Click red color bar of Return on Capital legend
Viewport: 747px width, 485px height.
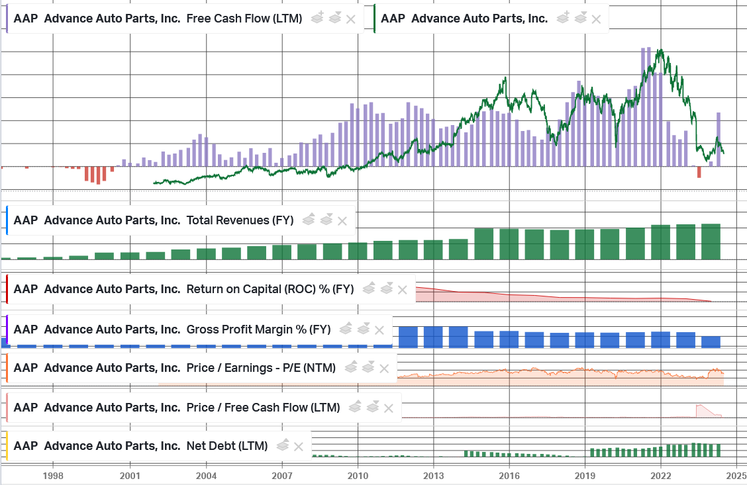tap(7, 289)
